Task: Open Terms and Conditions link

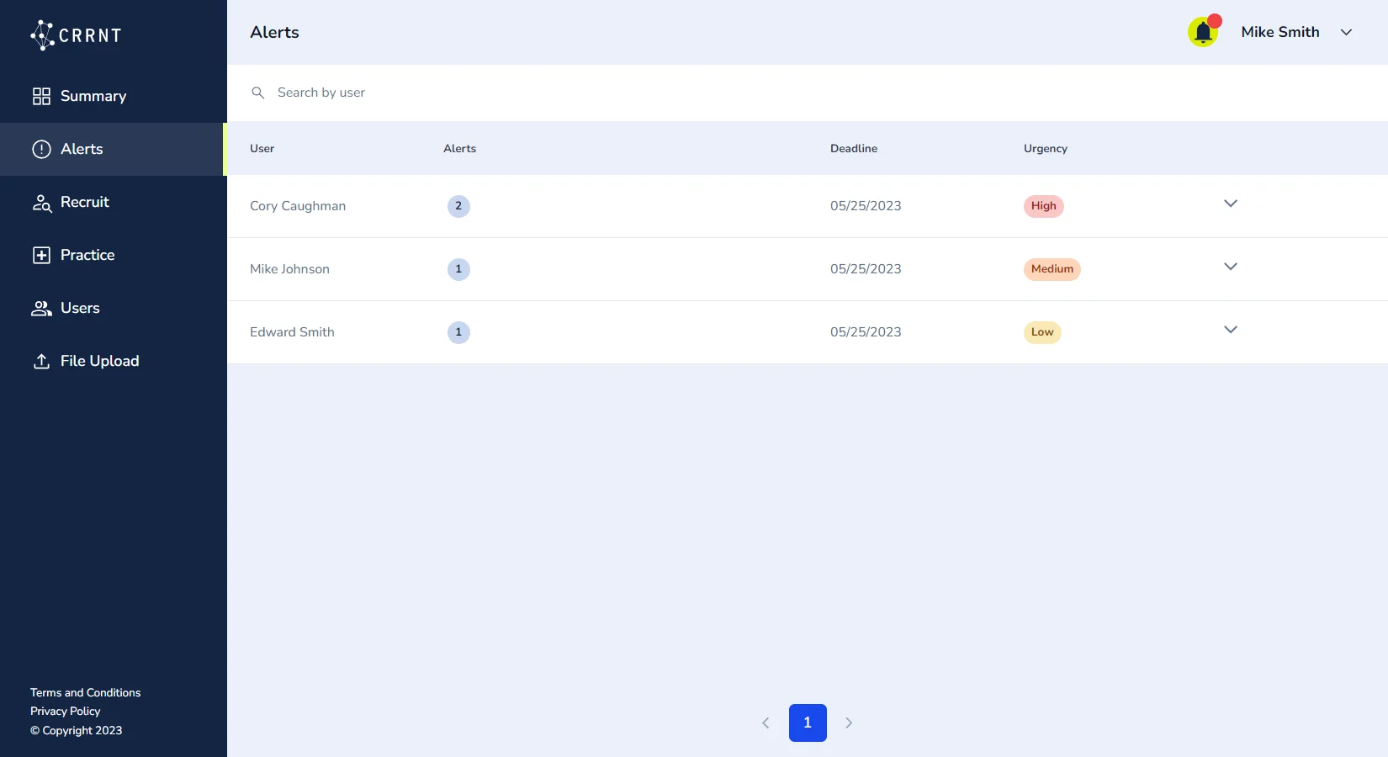Action: (x=85, y=692)
